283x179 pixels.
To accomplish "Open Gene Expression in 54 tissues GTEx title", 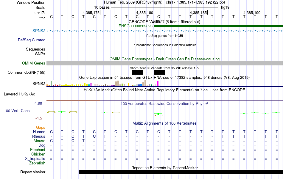I will (x=164, y=78).
